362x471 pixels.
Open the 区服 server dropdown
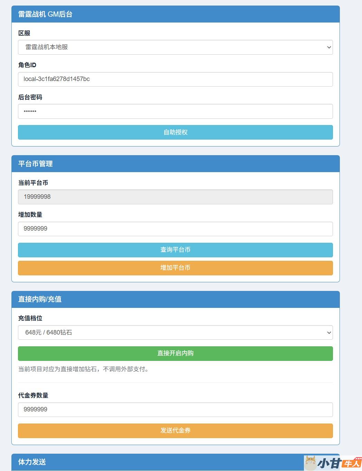175,47
